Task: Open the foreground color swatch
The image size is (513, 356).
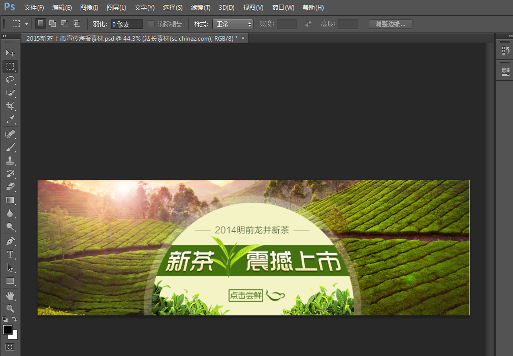Action: tap(7, 330)
